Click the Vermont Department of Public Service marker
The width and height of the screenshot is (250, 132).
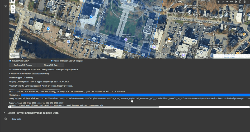pyautogui.click(x=143, y=55)
